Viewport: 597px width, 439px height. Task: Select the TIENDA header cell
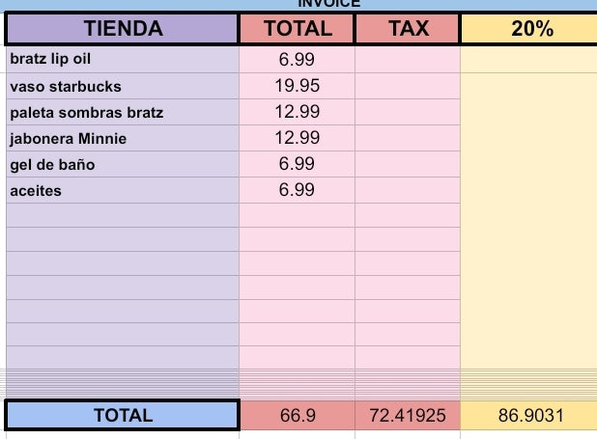(x=122, y=29)
